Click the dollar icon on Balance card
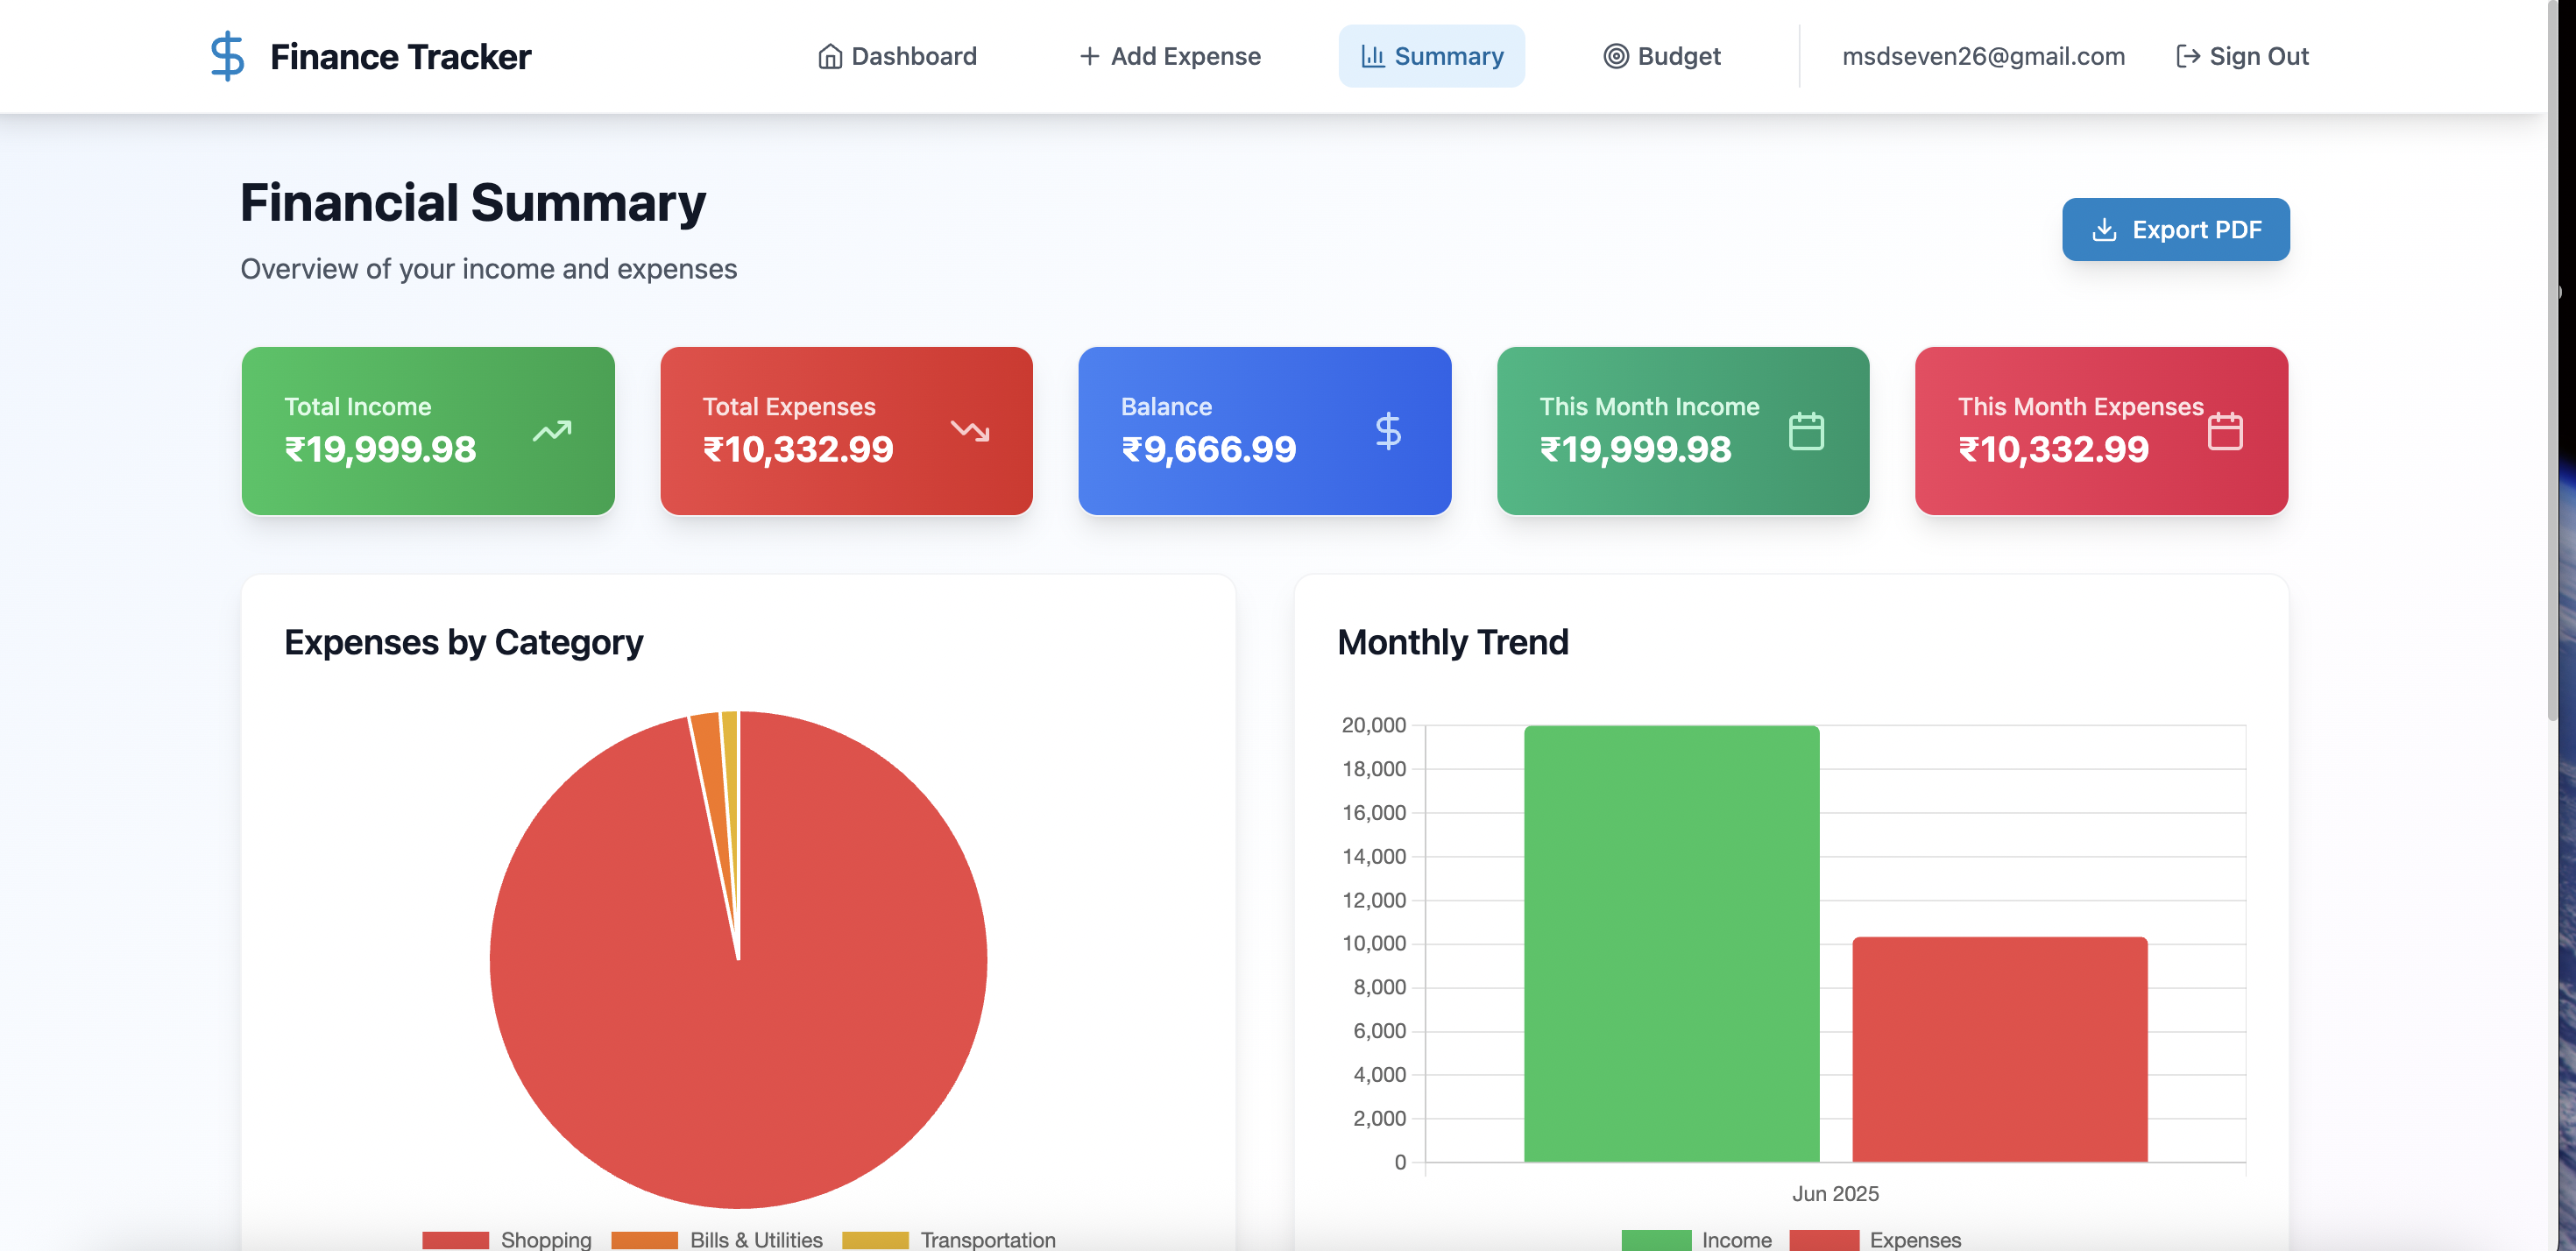Viewport: 2576px width, 1251px height. tap(1387, 431)
